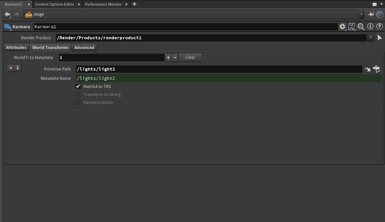The width and height of the screenshot is (385, 222).
Task: Maximize pane with the square icon
Action: tap(374, 4)
